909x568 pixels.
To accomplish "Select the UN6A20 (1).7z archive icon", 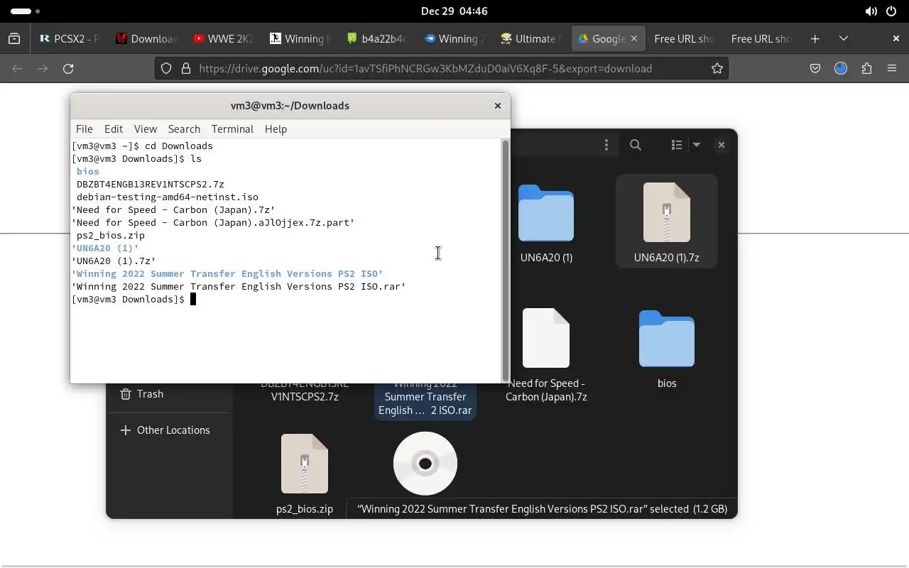I will pyautogui.click(x=667, y=212).
